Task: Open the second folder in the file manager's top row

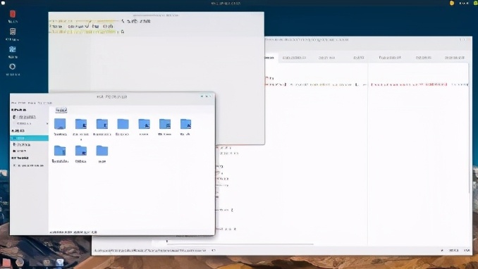Action: click(81, 124)
